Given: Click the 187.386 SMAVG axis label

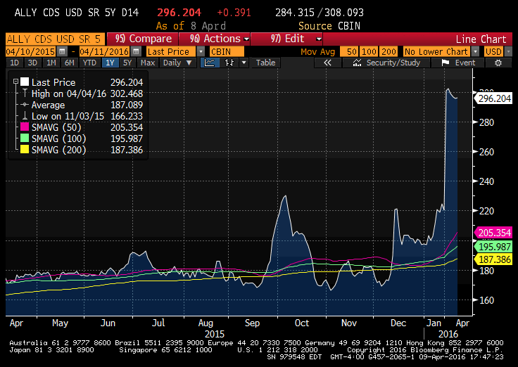Looking at the screenshot, I should click(493, 259).
